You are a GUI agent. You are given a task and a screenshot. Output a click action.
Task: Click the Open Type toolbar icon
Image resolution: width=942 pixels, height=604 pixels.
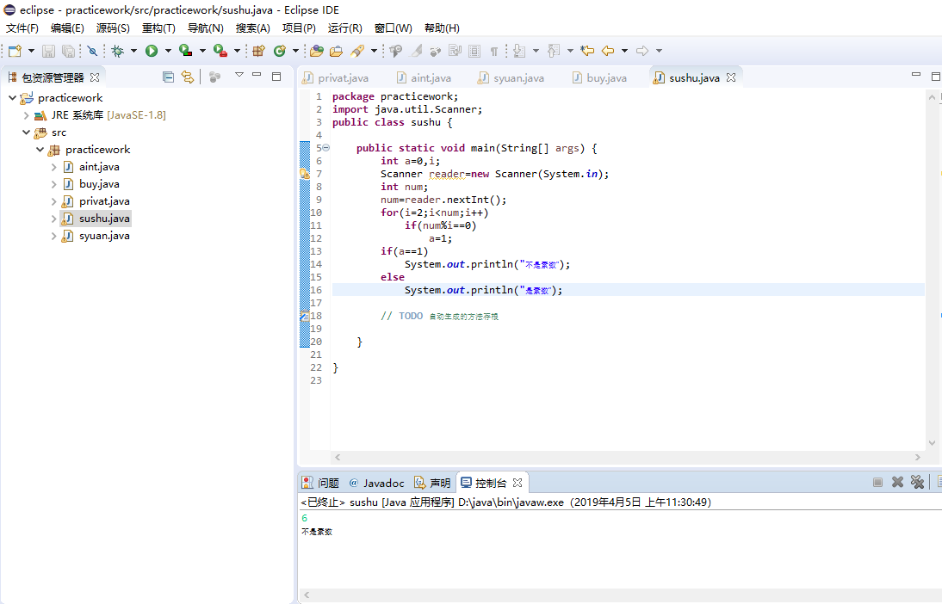tap(317, 51)
